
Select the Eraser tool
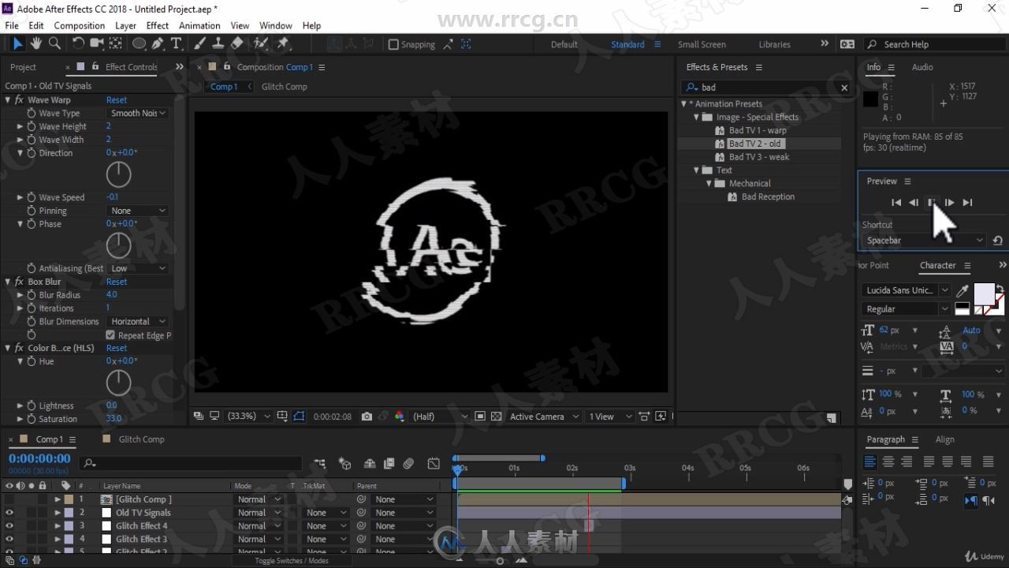(236, 44)
